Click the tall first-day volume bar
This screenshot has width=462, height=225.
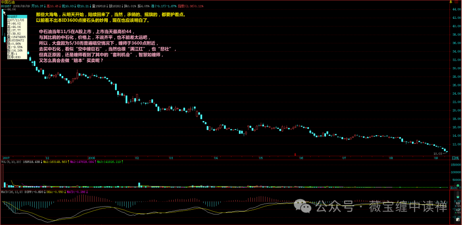(x=3, y=176)
